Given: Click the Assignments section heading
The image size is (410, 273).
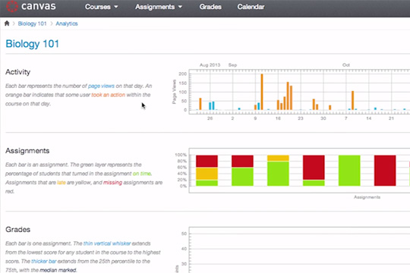Looking at the screenshot, I should tap(27, 151).
